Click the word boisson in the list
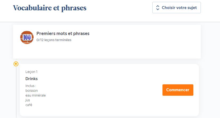220x118 pixels. 32,91
